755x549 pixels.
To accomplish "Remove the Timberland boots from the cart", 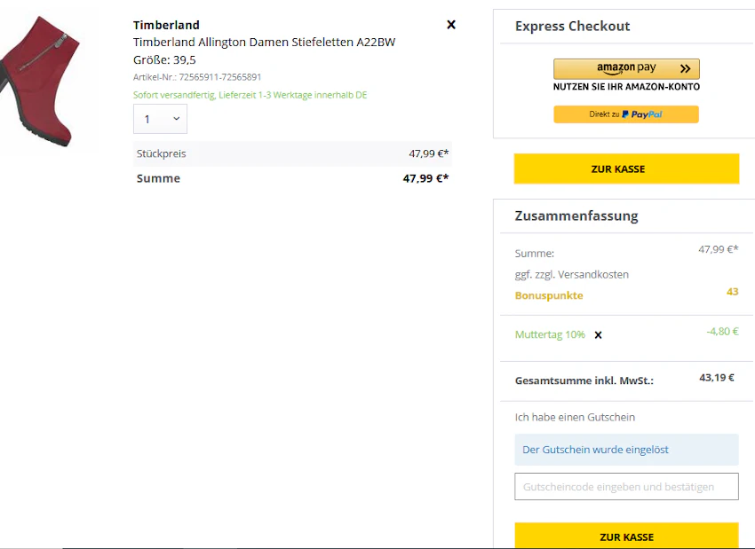I will (451, 25).
